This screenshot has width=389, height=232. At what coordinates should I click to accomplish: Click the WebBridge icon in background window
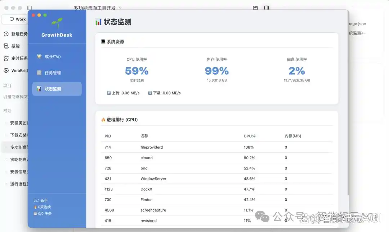pos(6,71)
